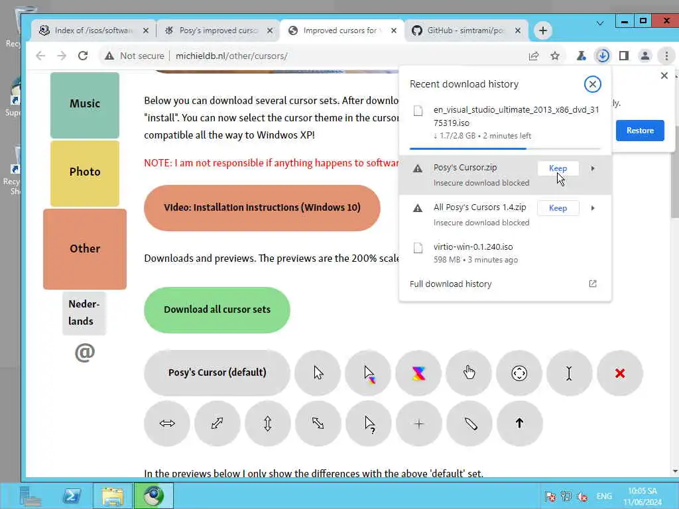The width and height of the screenshot is (679, 509).
Task: Open the tab search chevron
Action: (599, 23)
